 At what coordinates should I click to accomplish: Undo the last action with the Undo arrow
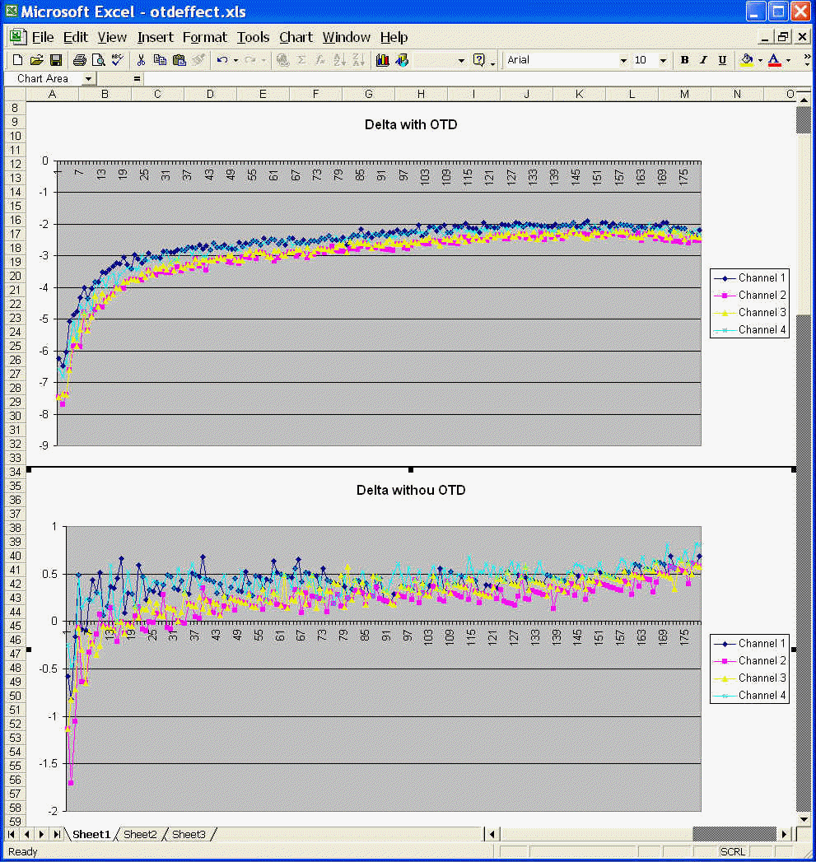tap(222, 60)
